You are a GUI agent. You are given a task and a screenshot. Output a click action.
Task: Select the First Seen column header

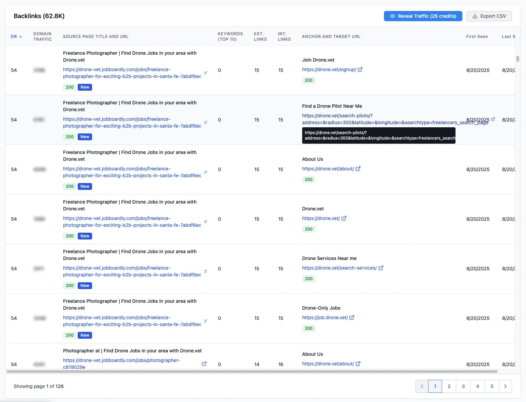coord(477,36)
